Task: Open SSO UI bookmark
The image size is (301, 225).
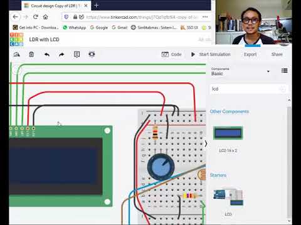Action: (189, 27)
